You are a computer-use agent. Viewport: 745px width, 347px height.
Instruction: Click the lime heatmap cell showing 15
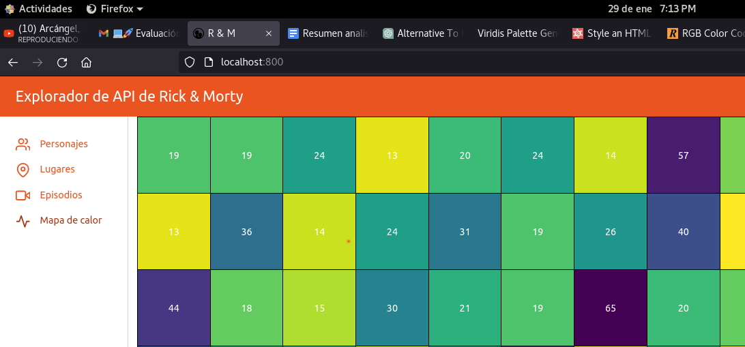point(319,308)
